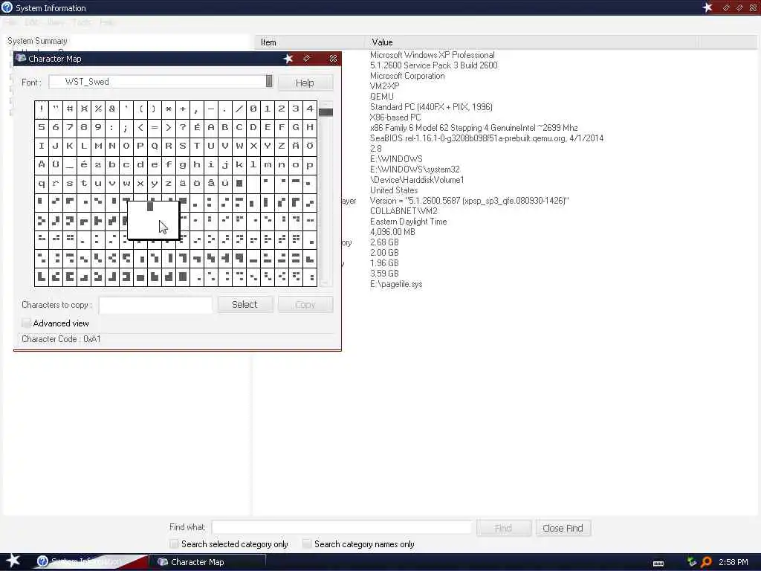Viewport: 761px width, 571px height.
Task: Click the enlarged character preview box
Action: (x=153, y=220)
